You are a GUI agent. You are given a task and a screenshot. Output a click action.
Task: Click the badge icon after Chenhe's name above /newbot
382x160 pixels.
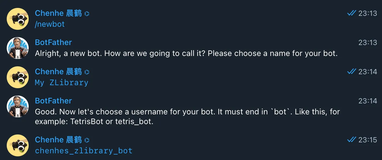87,14
